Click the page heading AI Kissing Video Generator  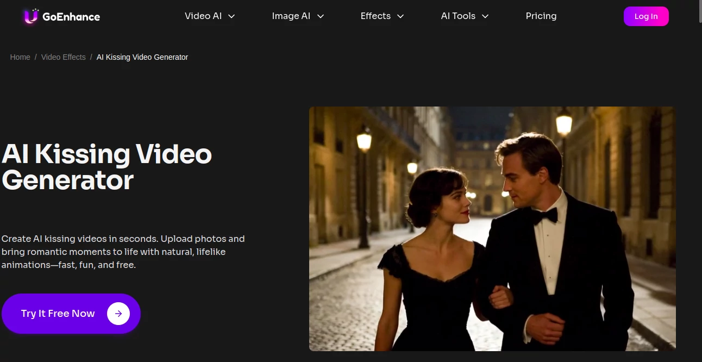click(106, 167)
